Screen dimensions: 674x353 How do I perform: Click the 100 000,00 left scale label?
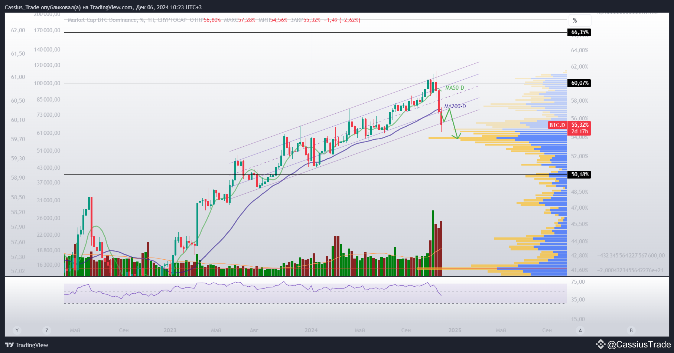(47, 83)
